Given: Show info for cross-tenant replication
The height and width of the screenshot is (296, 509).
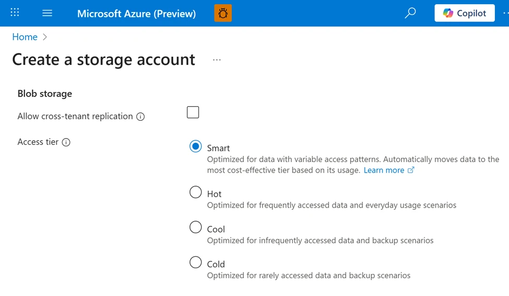Looking at the screenshot, I should click(140, 117).
